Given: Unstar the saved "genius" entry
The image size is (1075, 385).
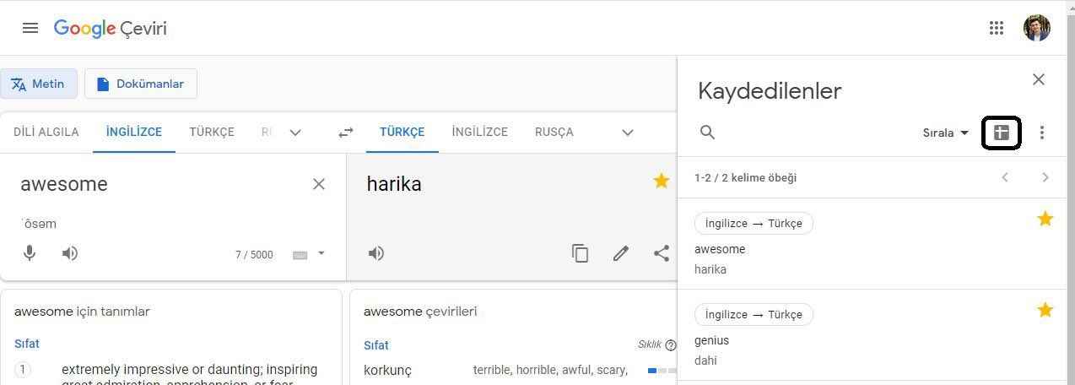Looking at the screenshot, I should (x=1045, y=311).
